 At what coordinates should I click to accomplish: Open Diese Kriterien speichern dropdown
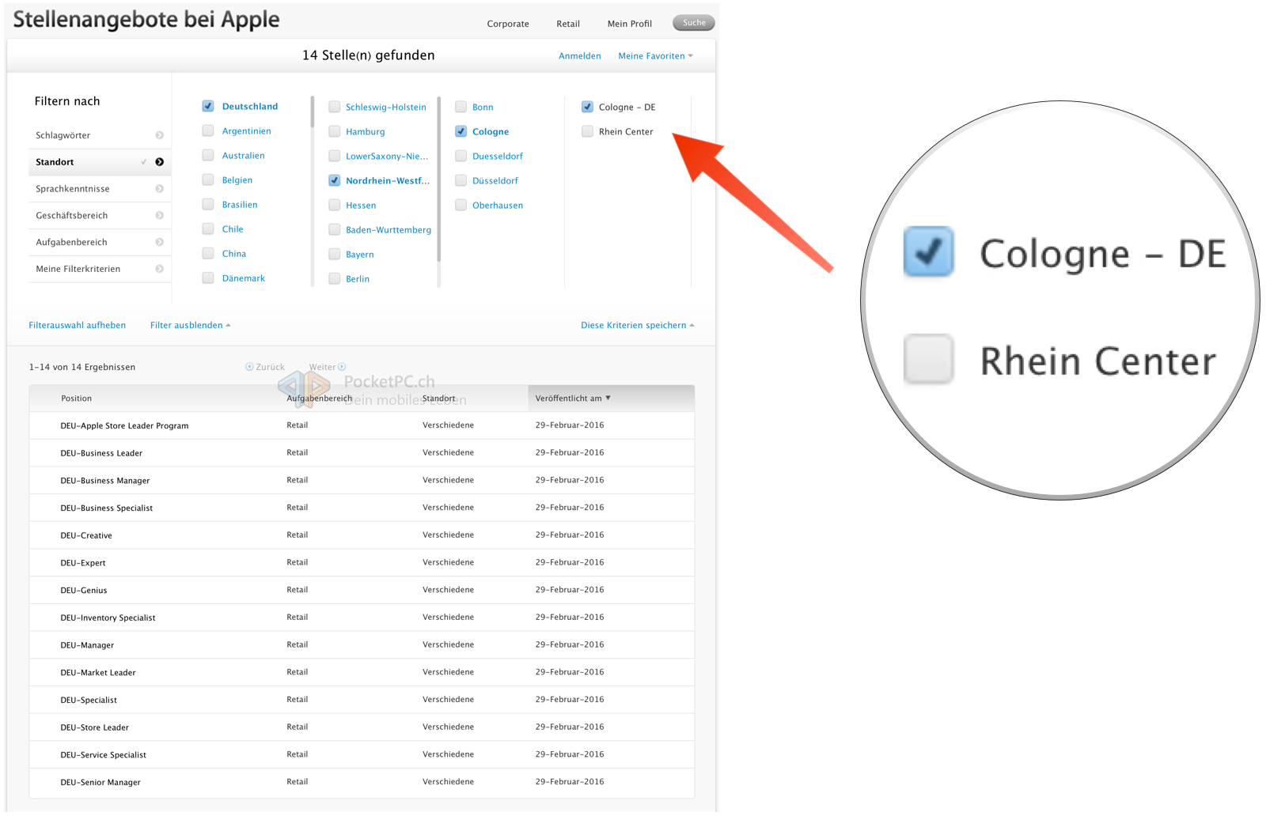tap(638, 325)
